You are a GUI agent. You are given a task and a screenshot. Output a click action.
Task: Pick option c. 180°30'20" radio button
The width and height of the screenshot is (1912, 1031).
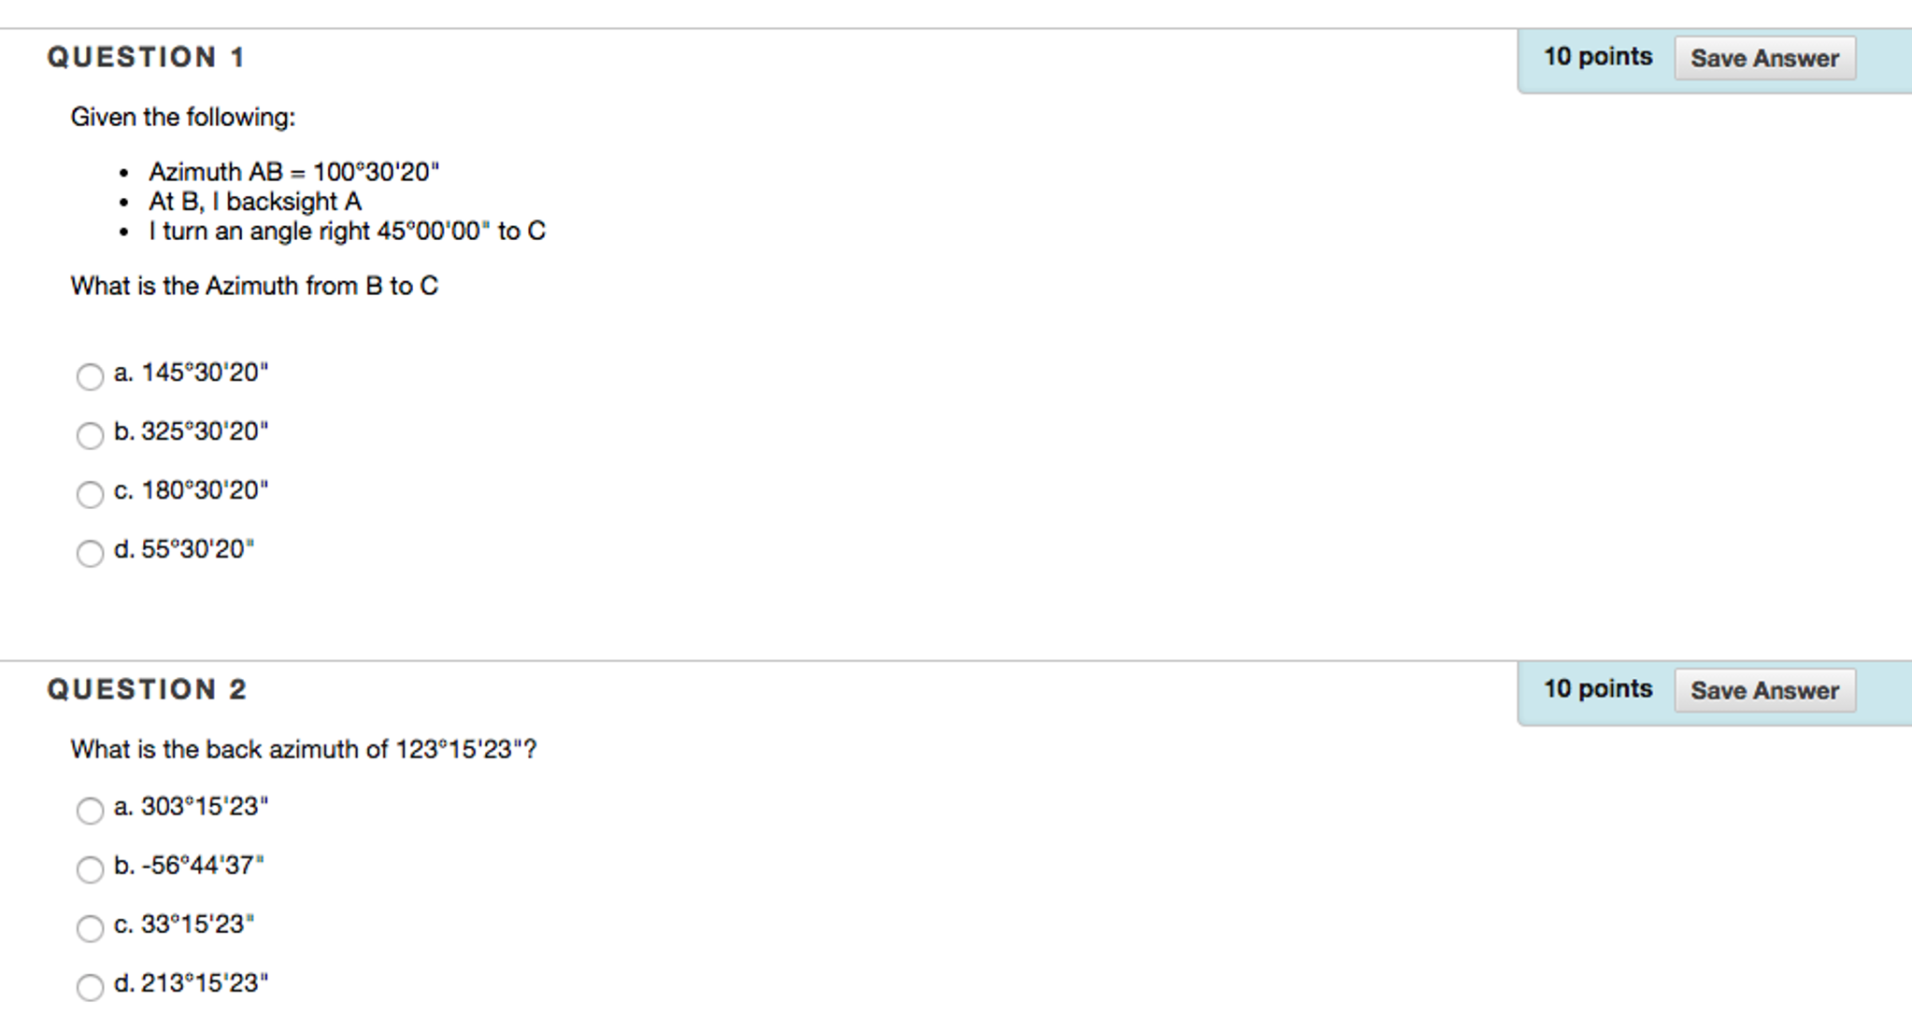click(x=90, y=494)
